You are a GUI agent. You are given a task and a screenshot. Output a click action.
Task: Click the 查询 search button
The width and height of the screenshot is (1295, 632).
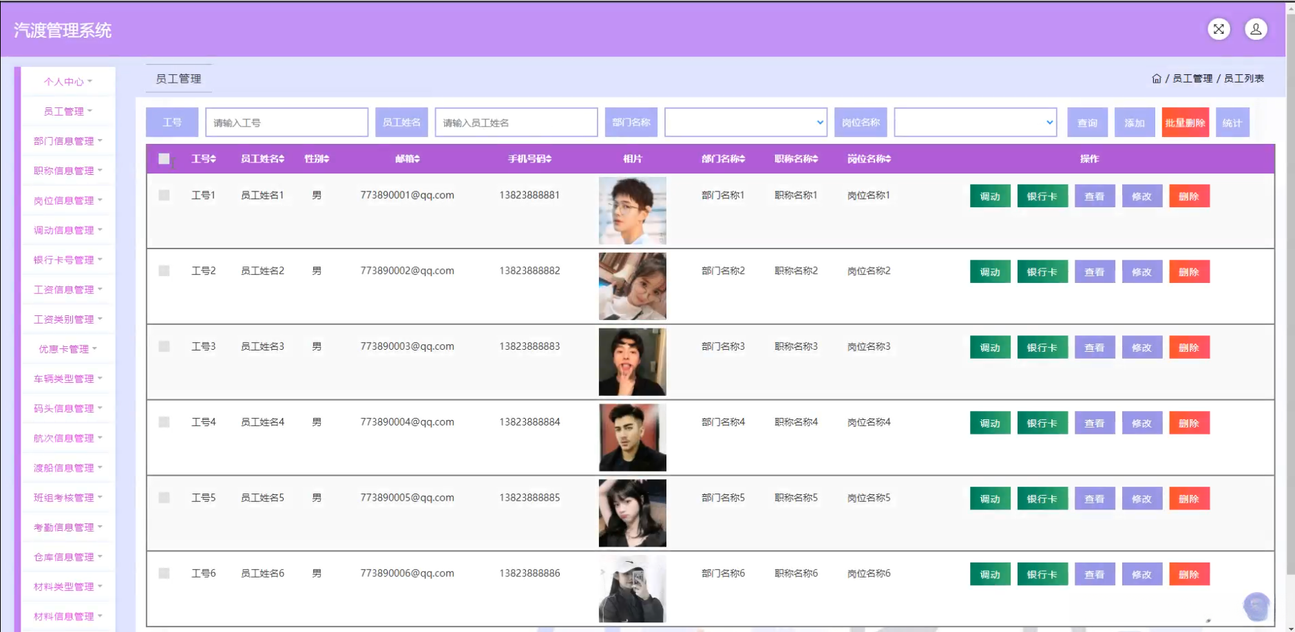click(x=1088, y=123)
